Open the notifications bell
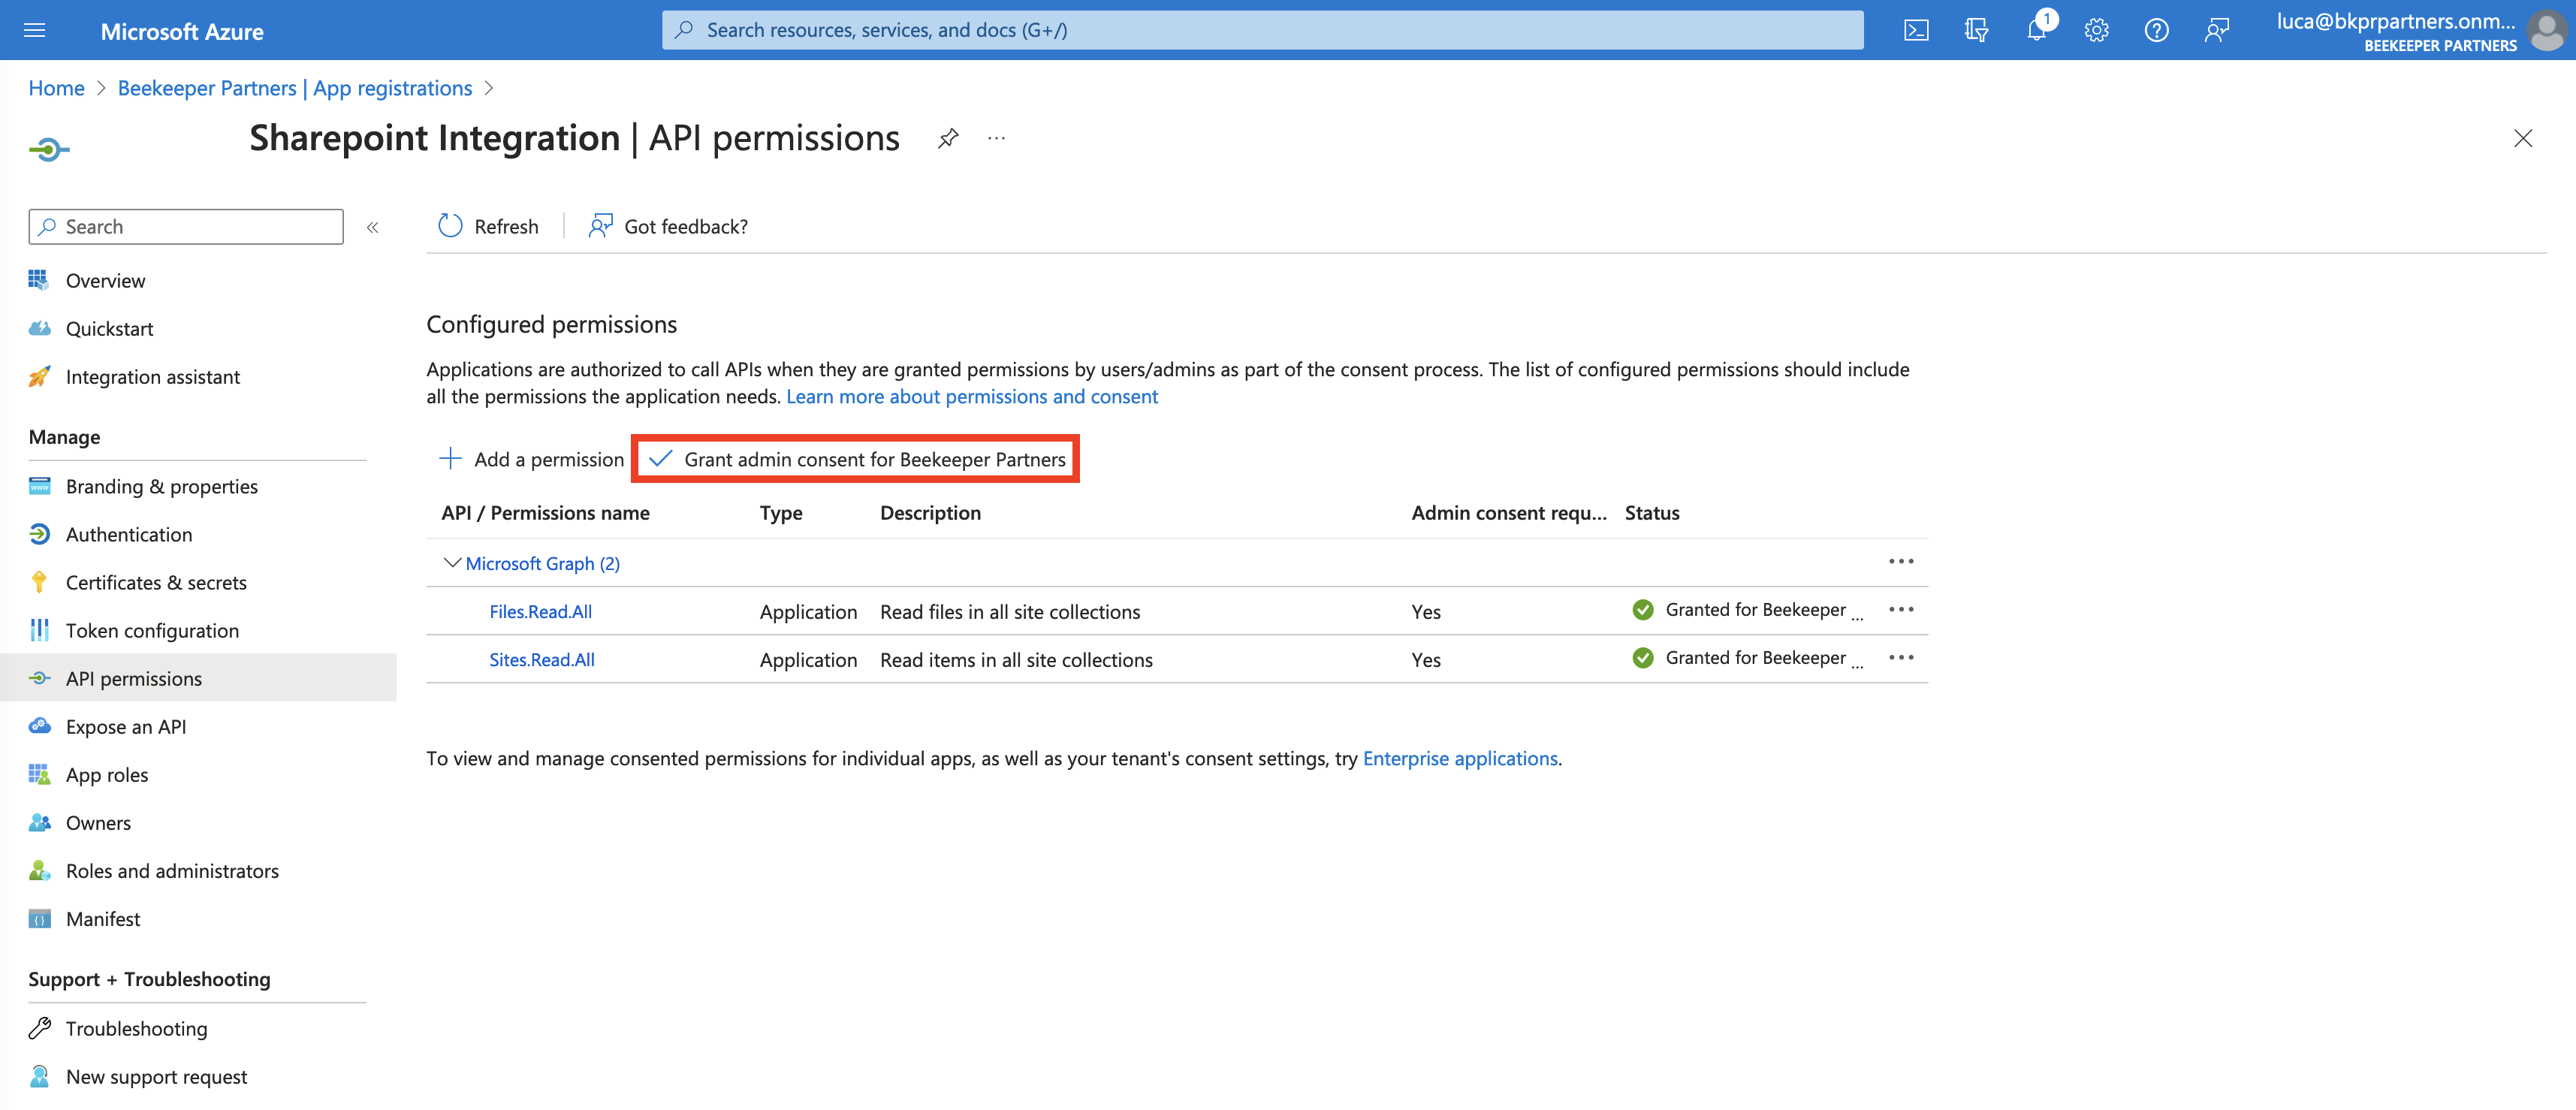The image size is (2576, 1110). (2036, 30)
